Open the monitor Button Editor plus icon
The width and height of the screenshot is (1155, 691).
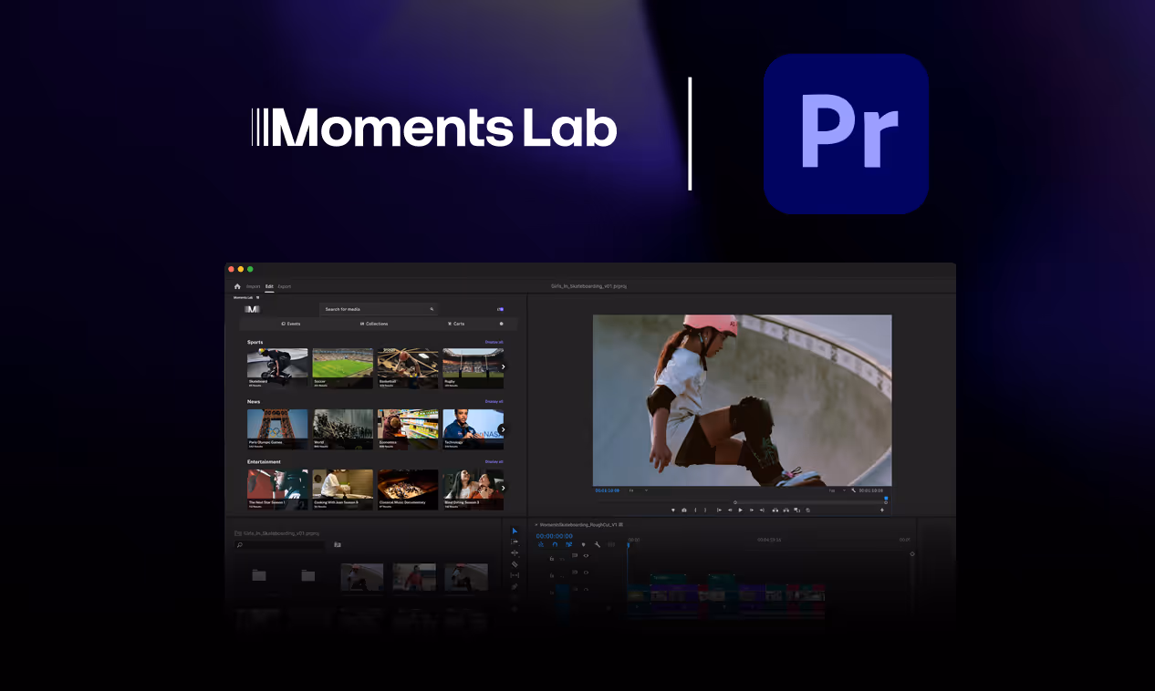[x=882, y=511]
